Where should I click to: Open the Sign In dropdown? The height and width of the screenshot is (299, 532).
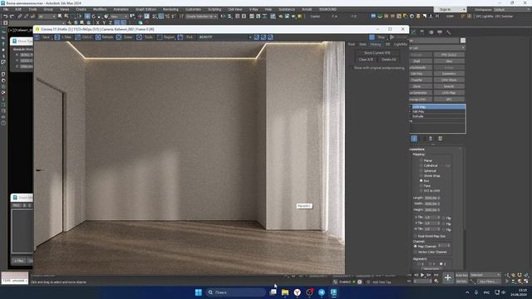click(x=450, y=9)
